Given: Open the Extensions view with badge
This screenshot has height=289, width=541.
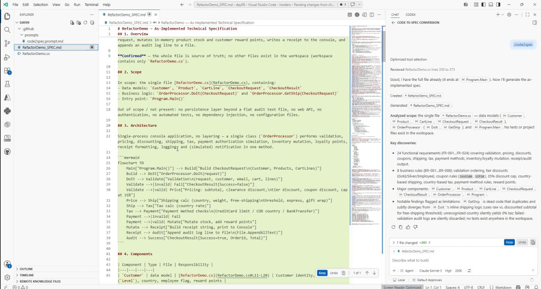Looking at the screenshot, I should (7, 71).
